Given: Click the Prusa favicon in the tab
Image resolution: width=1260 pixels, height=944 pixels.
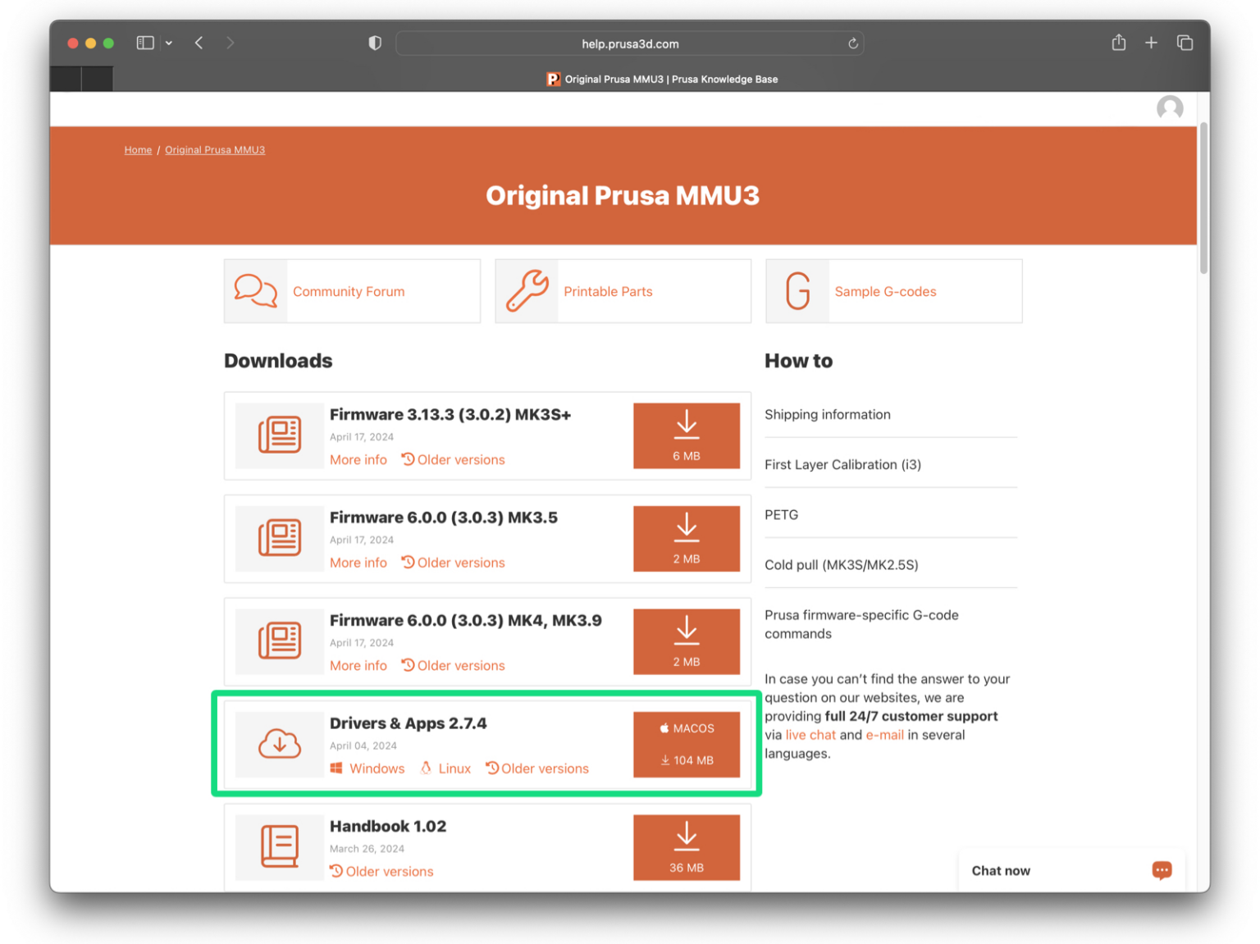Looking at the screenshot, I should click(x=553, y=79).
